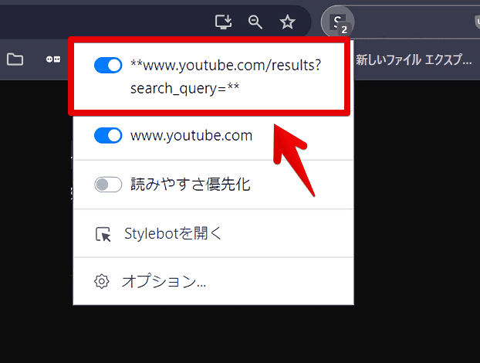Click the install app icon in address bar

click(x=223, y=22)
